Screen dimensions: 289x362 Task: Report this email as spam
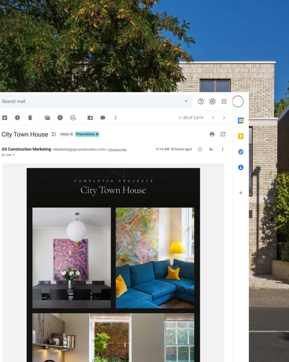(x=17, y=118)
